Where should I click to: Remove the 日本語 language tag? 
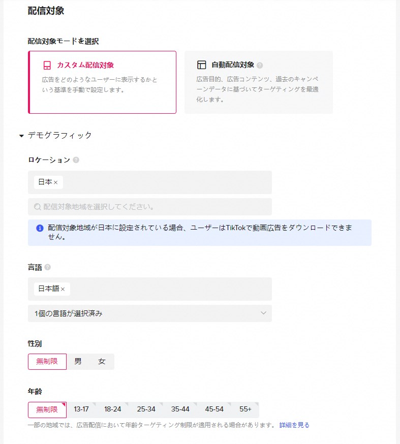(63, 289)
